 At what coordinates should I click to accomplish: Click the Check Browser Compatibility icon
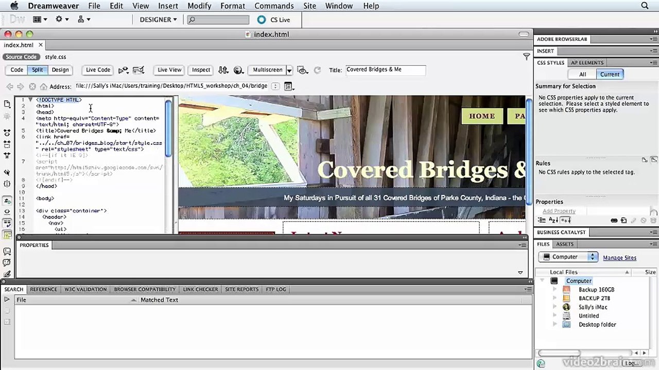(x=138, y=70)
